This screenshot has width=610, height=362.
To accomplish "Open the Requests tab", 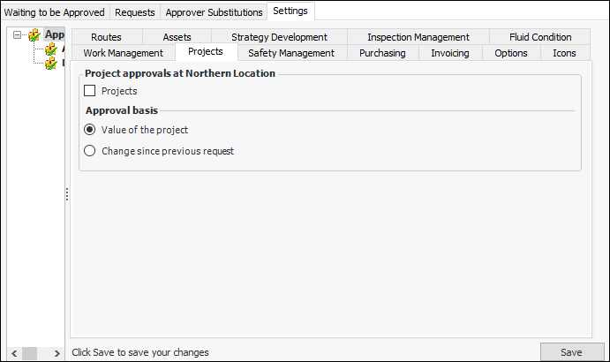I will click(x=135, y=12).
